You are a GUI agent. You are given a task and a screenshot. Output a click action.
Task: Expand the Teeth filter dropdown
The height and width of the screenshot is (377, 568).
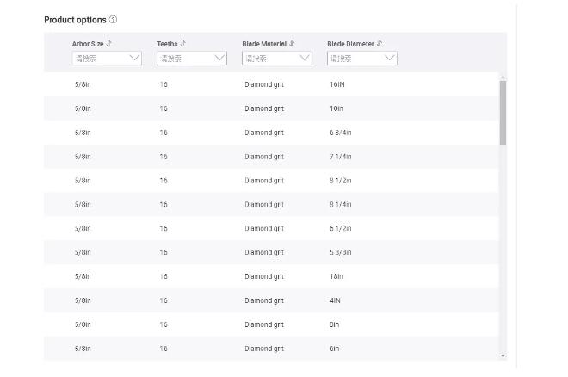pos(191,58)
